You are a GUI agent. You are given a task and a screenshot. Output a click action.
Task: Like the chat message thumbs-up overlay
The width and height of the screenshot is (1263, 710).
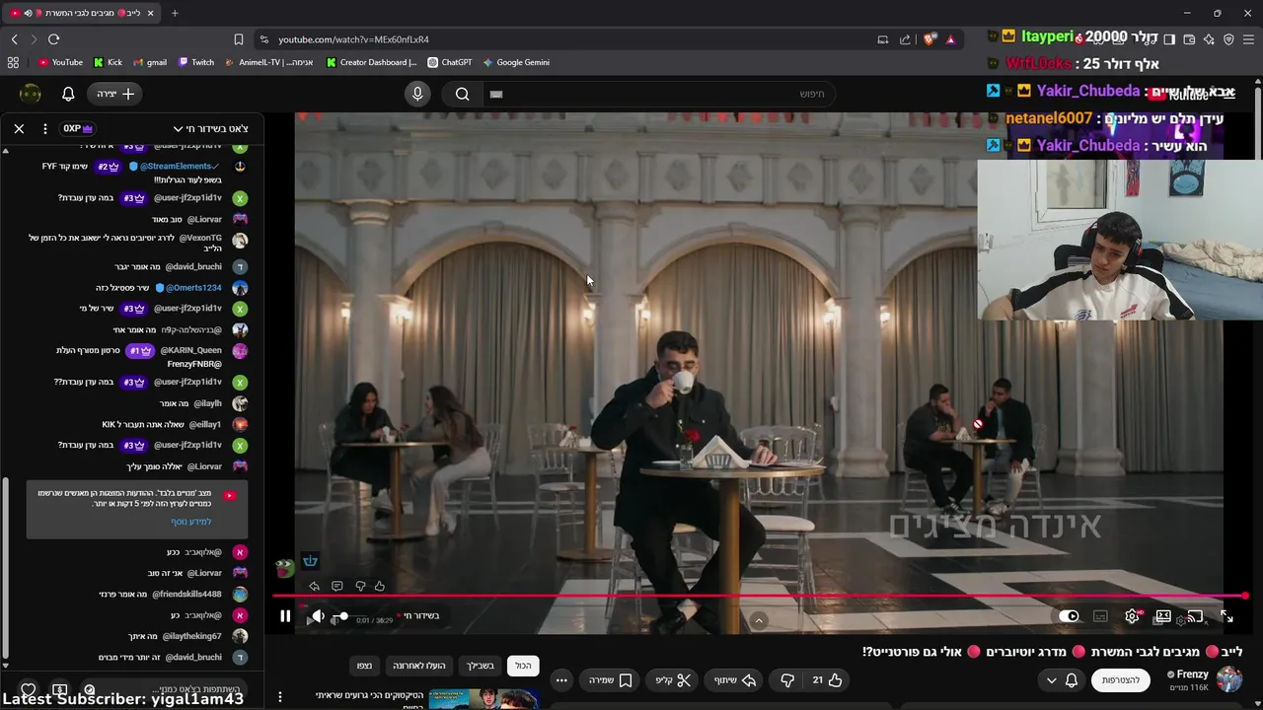coord(380,586)
